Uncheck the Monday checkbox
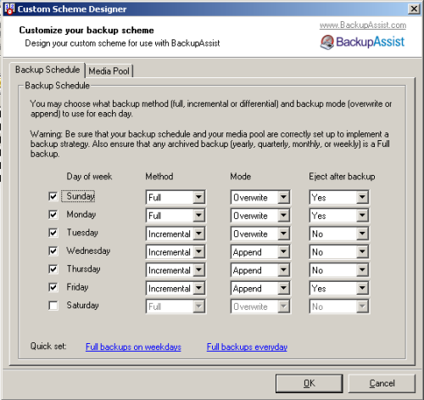Image resolution: width=424 pixels, height=400 pixels. [53, 214]
